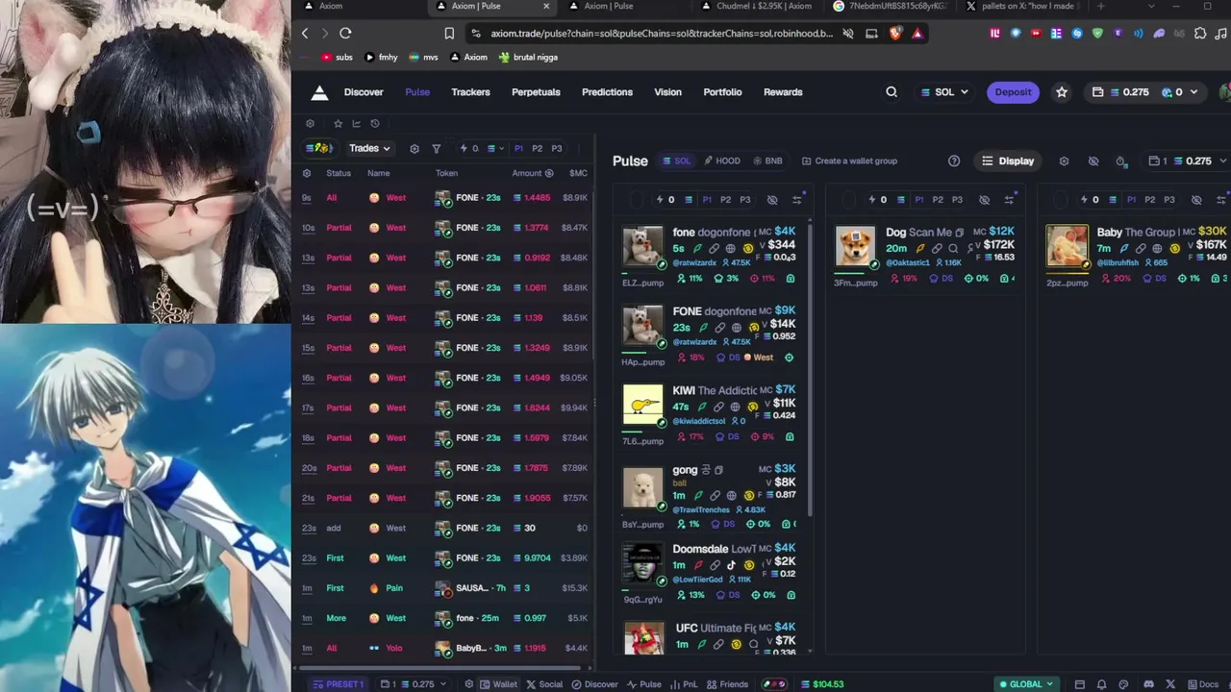Screen dimensions: 1231x692
Task: Open the Predictions nav tab
Action: point(607,92)
